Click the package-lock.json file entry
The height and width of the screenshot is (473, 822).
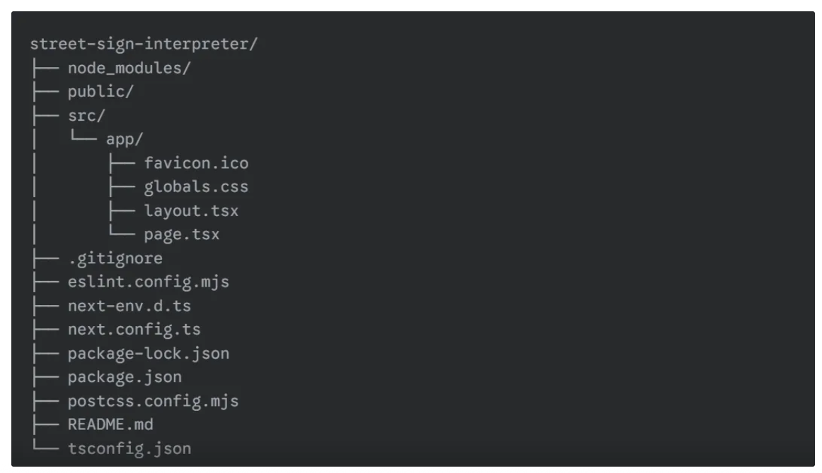149,354
